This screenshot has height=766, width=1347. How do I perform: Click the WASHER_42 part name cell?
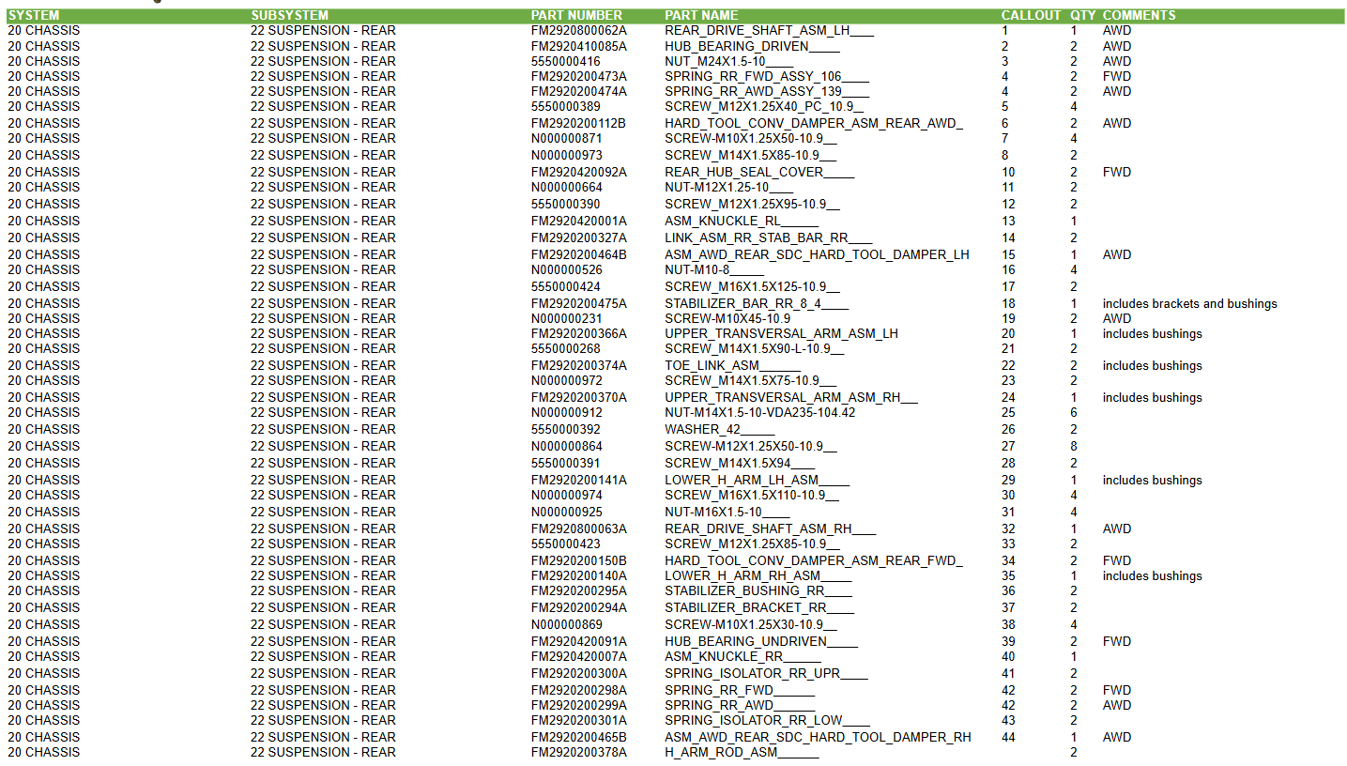pyautogui.click(x=719, y=429)
